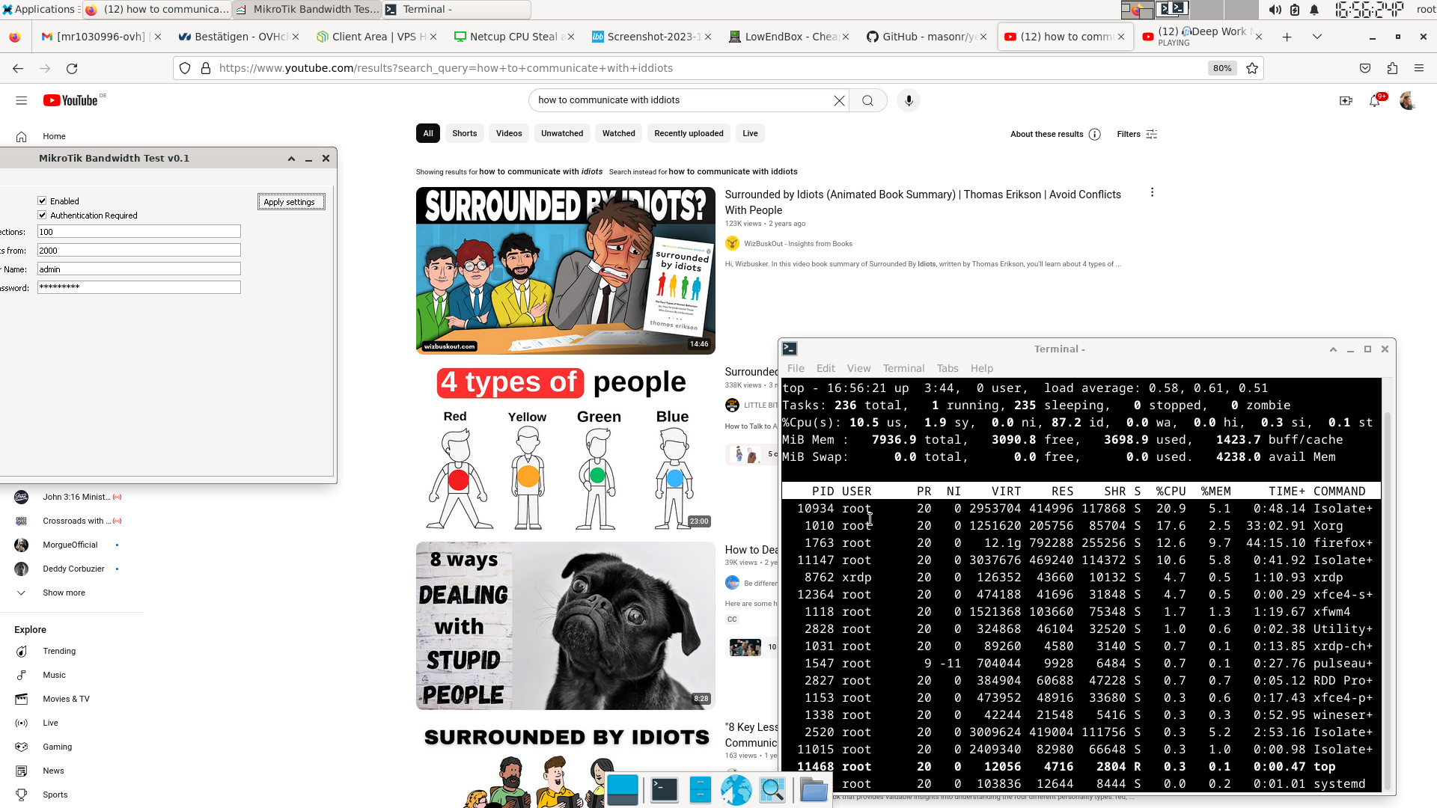This screenshot has width=1437, height=808.
Task: Open application finder in the dock
Action: (772, 789)
